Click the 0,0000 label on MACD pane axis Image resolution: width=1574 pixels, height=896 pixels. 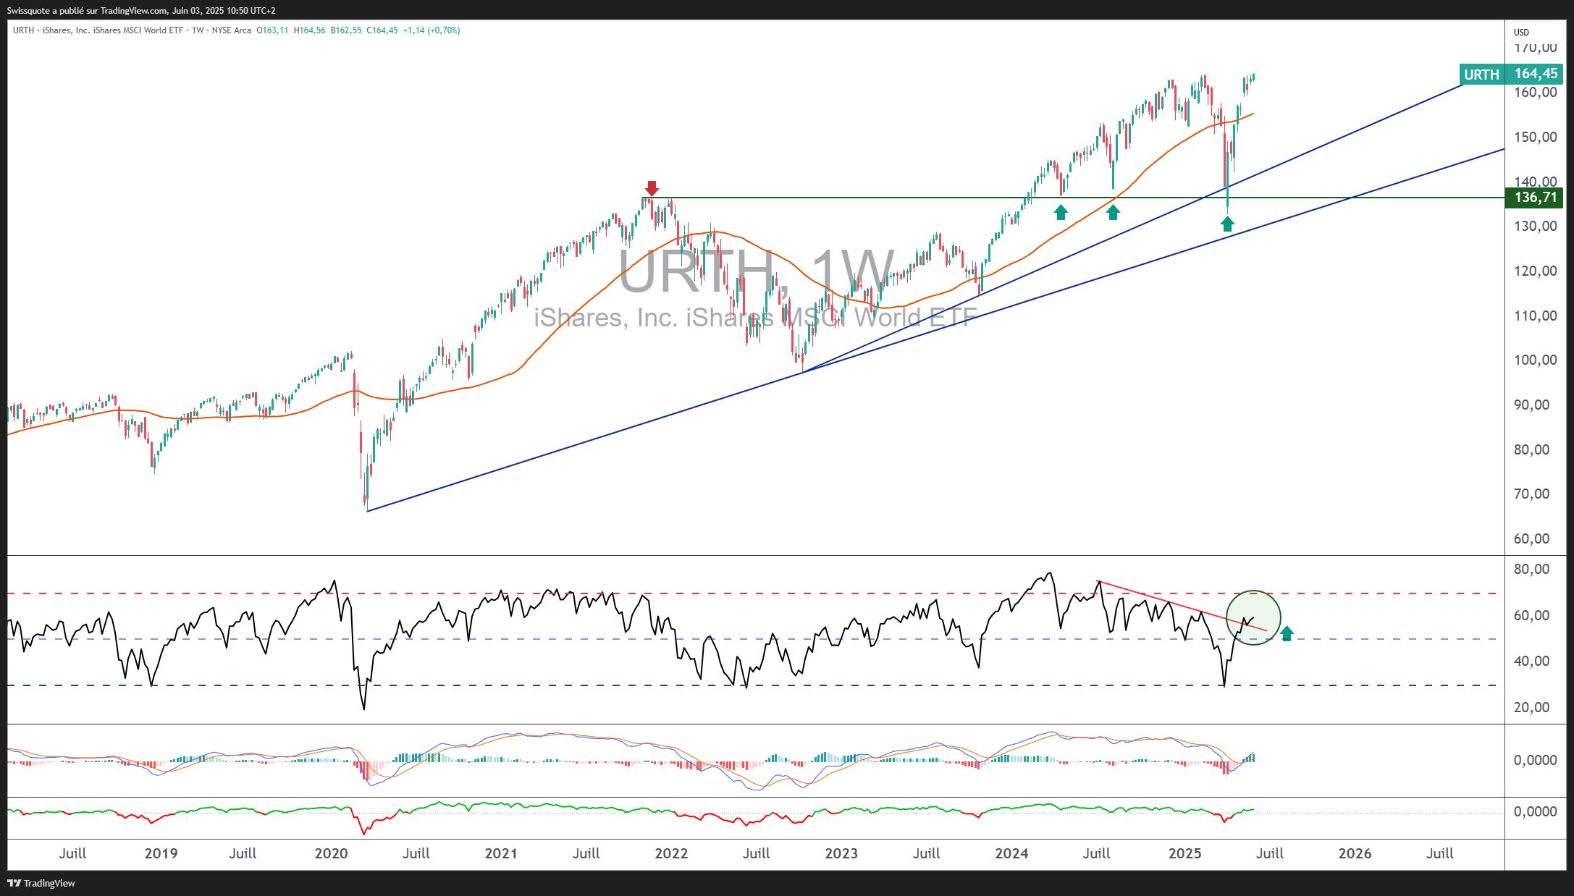pos(1535,761)
